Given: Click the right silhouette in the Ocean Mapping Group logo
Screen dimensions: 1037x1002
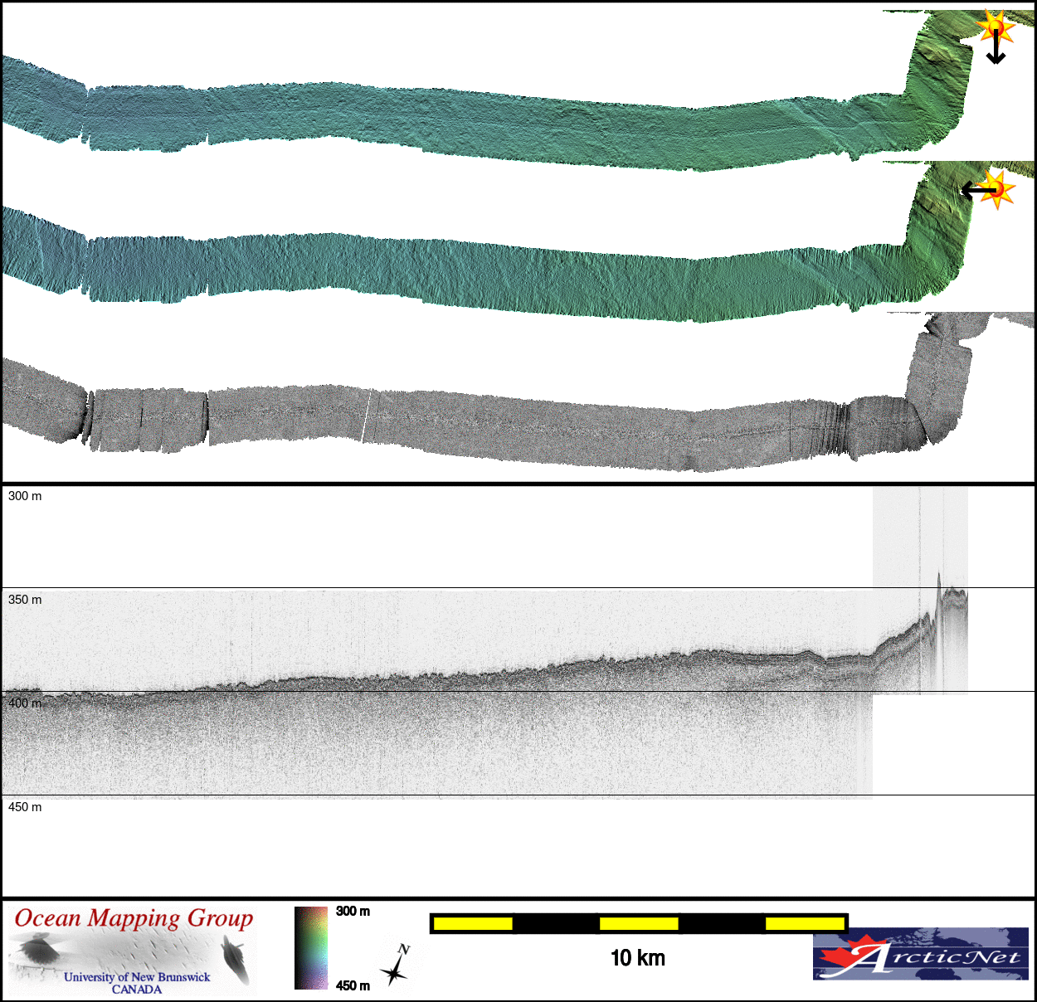Looking at the screenshot, I should (x=236, y=958).
